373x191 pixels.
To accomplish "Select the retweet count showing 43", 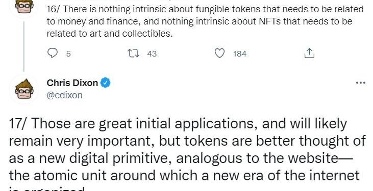I will click(152, 54).
